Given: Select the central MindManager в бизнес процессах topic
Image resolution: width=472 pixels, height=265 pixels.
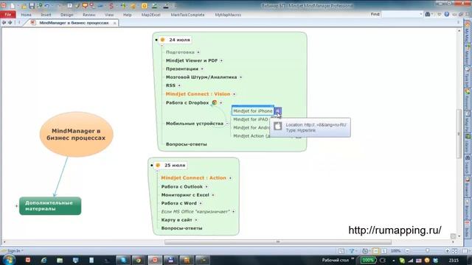Looking at the screenshot, I should [x=76, y=134].
